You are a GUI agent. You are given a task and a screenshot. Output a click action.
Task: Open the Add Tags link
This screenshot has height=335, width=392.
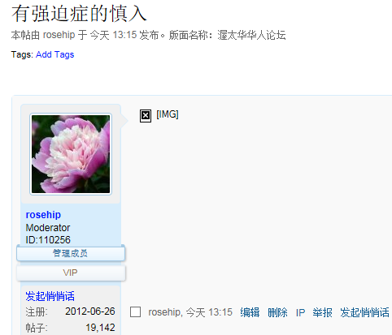pyautogui.click(x=55, y=54)
